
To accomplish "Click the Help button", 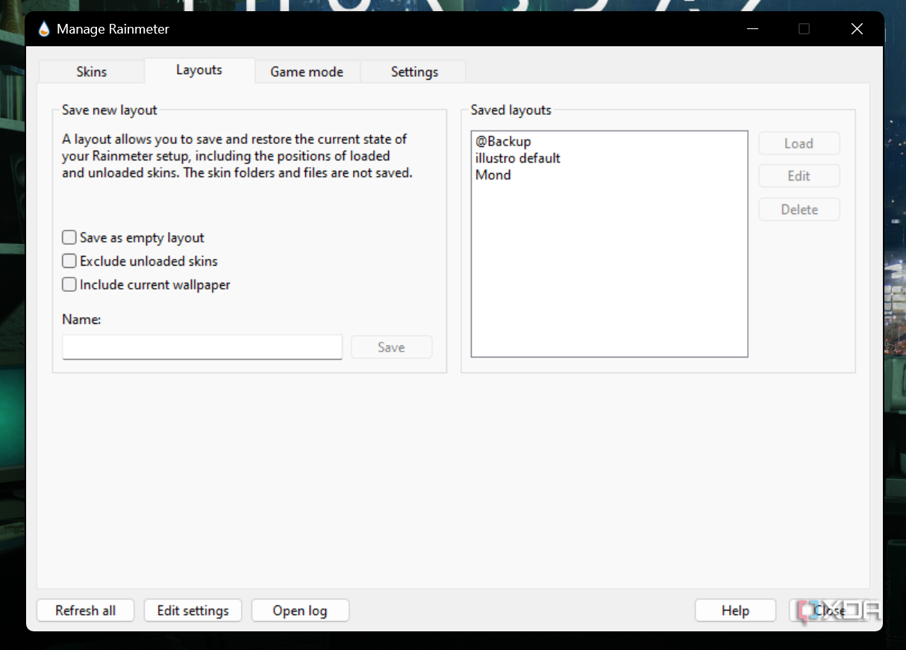I will (x=735, y=610).
